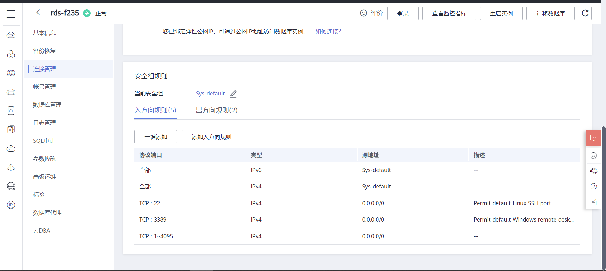Open the 如何连接? help link
The image size is (606, 271).
328,32
